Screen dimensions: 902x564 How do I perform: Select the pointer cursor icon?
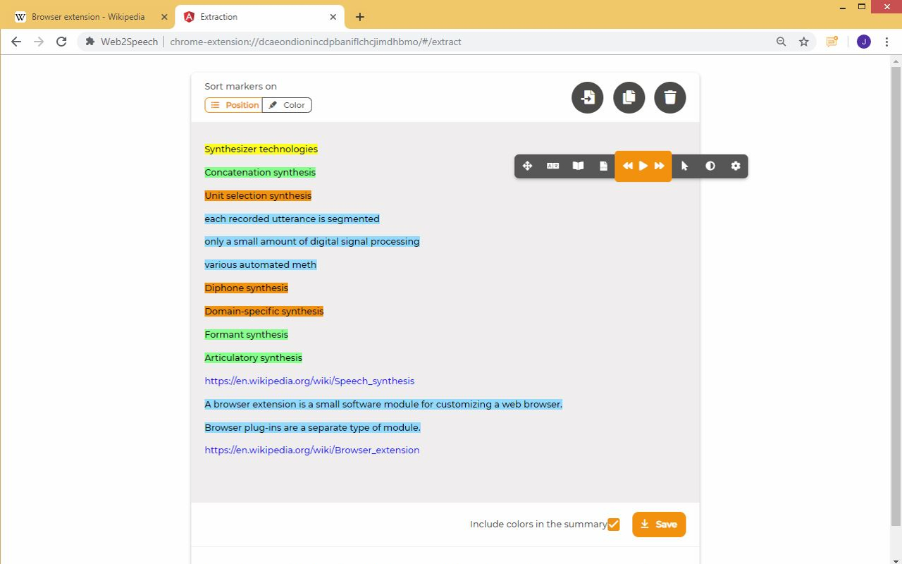pyautogui.click(x=684, y=166)
